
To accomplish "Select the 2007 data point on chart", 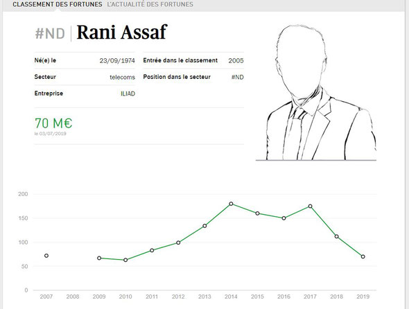I will point(46,256).
